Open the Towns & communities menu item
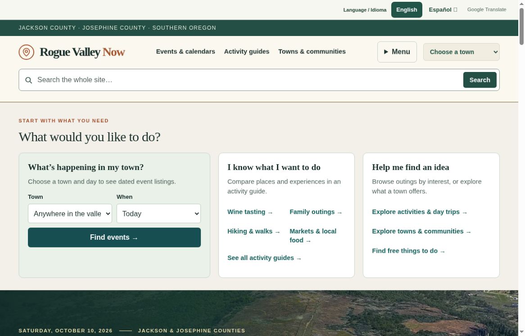The height and width of the screenshot is (336, 525). [312, 51]
